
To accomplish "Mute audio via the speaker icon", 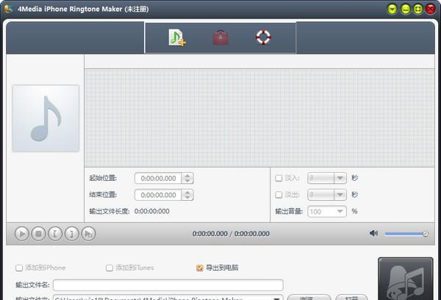I will pos(373,233).
